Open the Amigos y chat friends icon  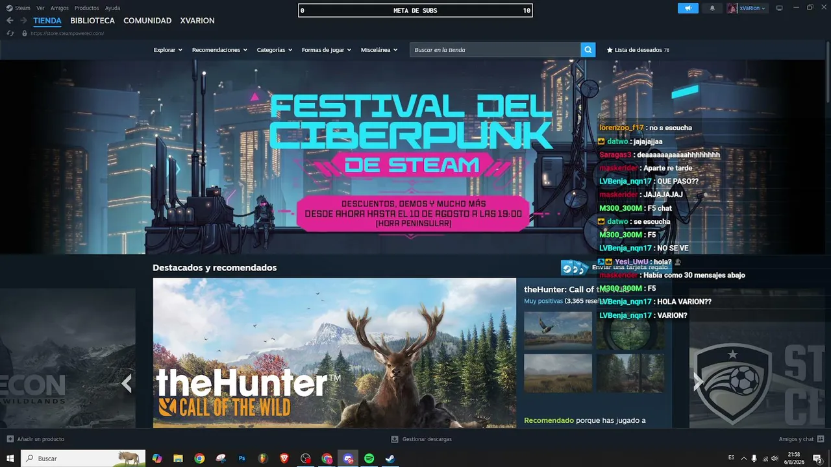point(821,439)
